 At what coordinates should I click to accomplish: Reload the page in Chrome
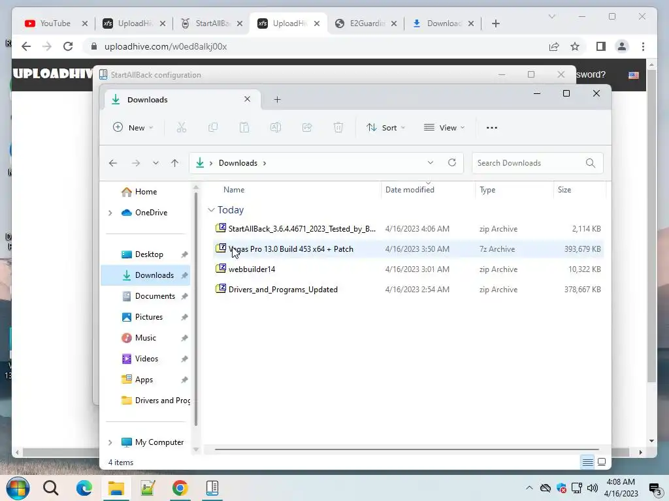(x=68, y=46)
